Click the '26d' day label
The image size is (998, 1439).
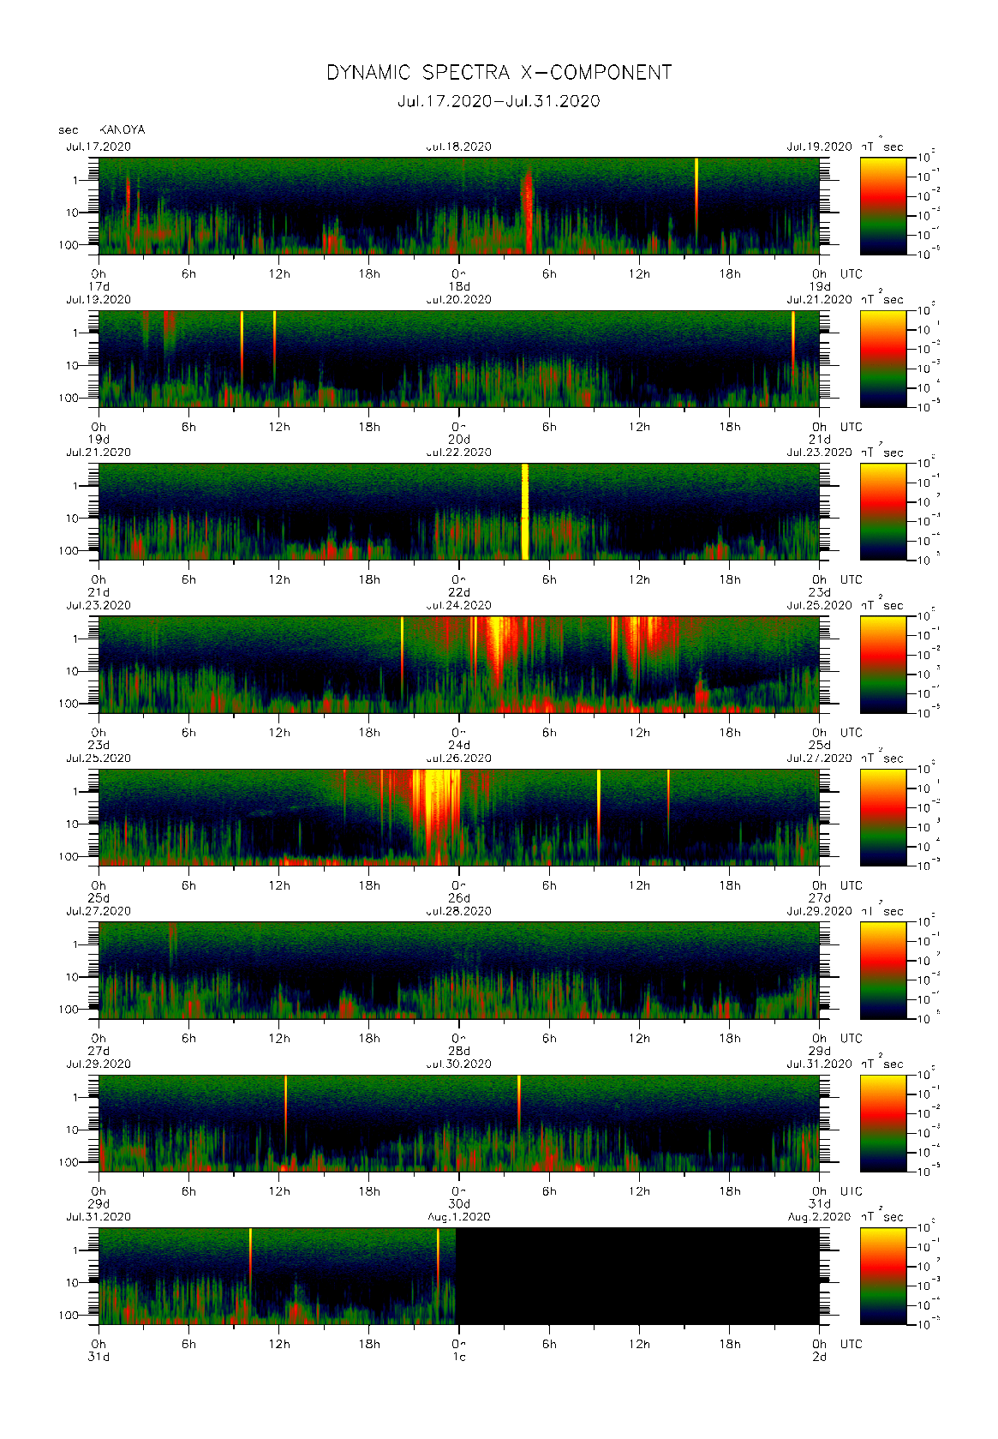coord(459,898)
